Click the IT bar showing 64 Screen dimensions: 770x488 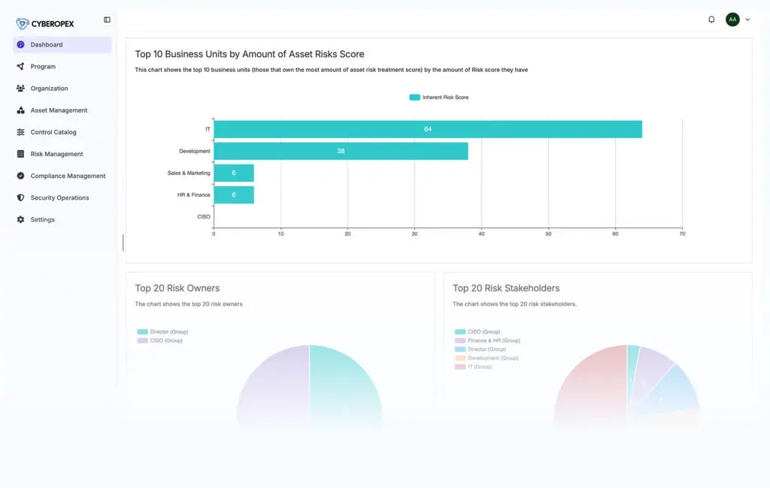tap(428, 129)
